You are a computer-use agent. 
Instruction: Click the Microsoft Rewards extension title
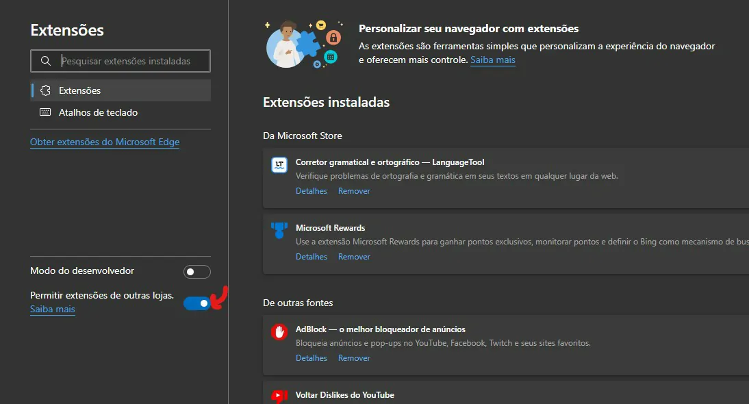[330, 228]
